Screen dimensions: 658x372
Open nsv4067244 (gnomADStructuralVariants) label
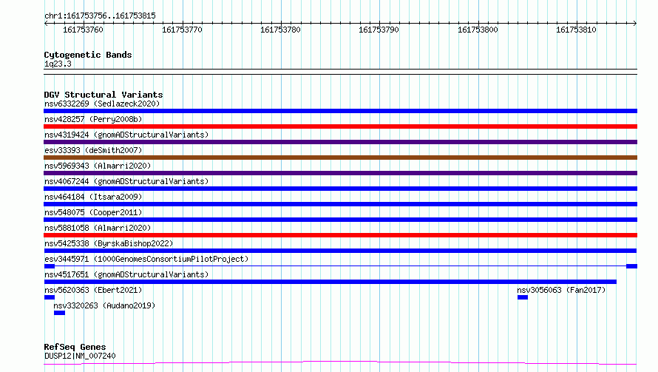pyautogui.click(x=126, y=181)
